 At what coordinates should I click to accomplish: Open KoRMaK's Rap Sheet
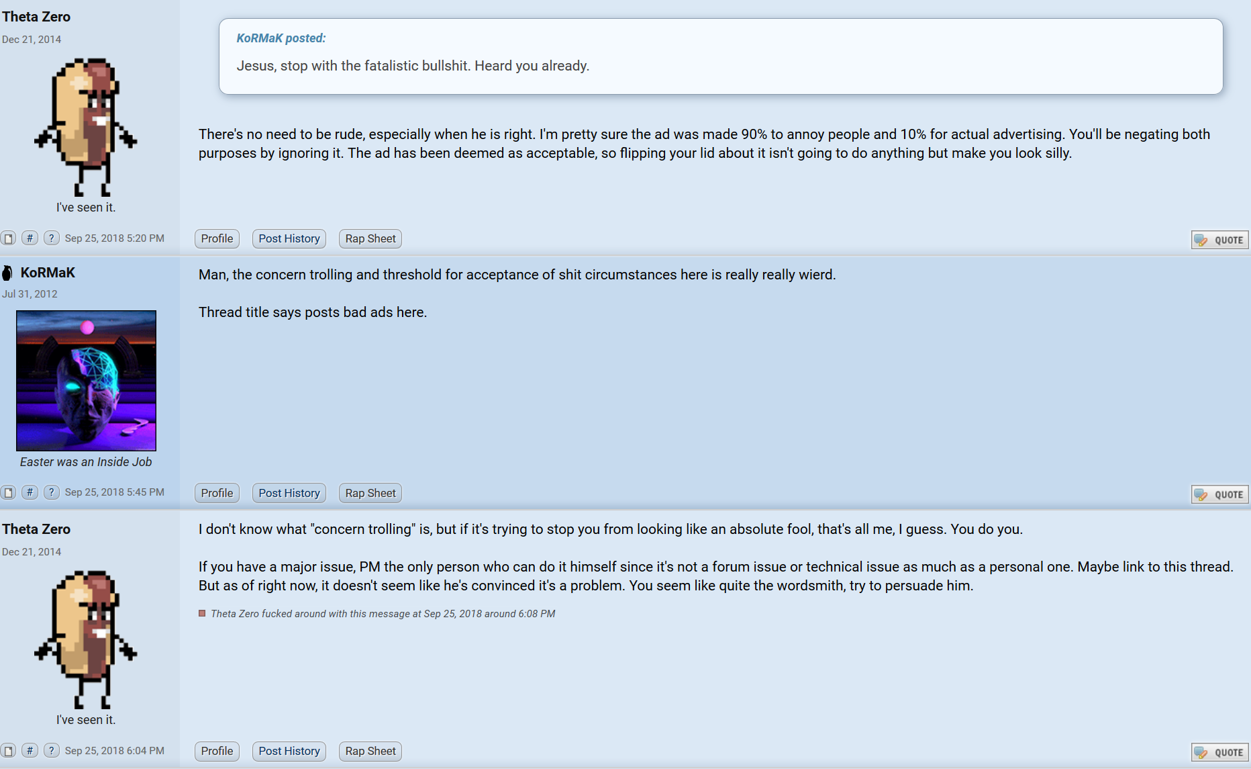pyautogui.click(x=370, y=493)
